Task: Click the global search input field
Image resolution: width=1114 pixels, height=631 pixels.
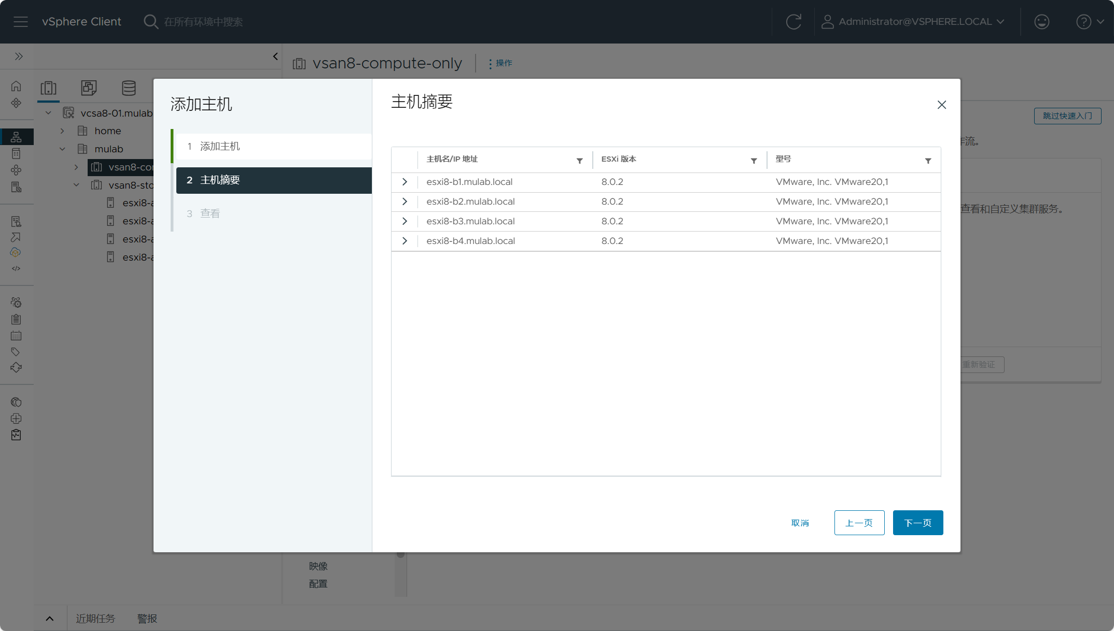Action: pos(204,22)
